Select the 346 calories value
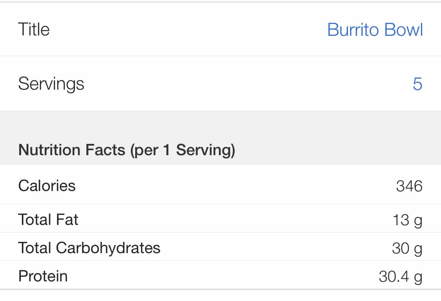 (409, 186)
